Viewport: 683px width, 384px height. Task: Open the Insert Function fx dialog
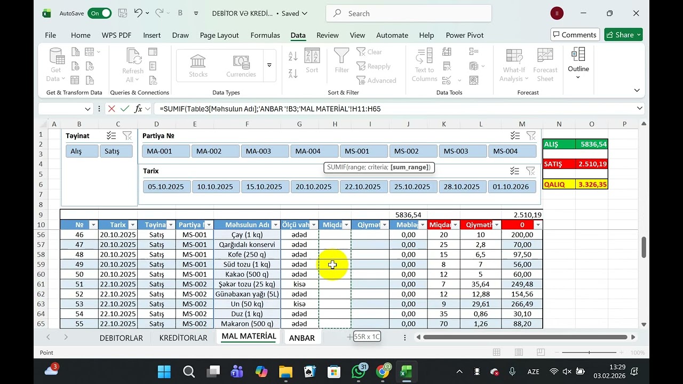(138, 109)
